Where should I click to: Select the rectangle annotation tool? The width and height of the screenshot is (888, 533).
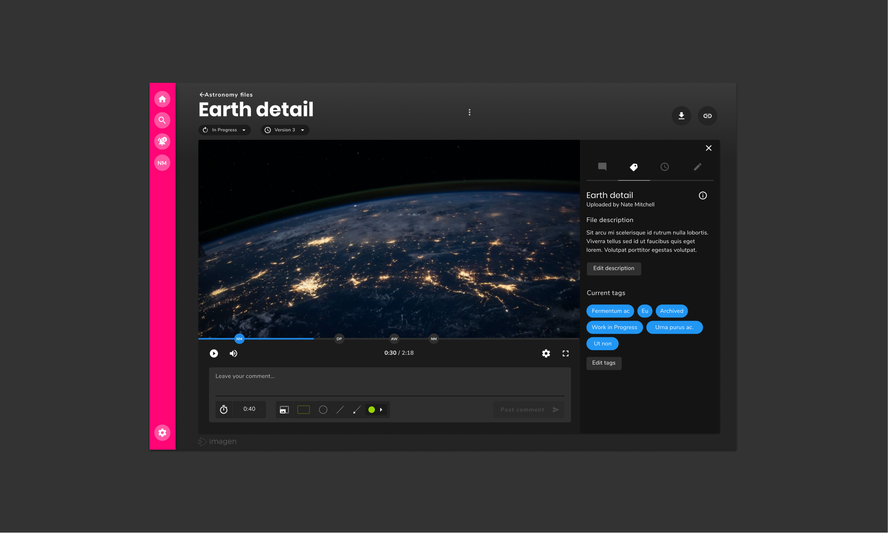pos(304,410)
